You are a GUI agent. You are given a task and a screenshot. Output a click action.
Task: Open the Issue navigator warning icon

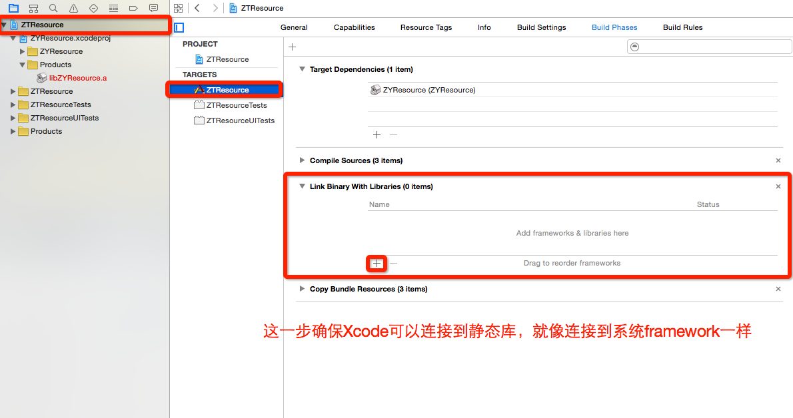coord(73,8)
